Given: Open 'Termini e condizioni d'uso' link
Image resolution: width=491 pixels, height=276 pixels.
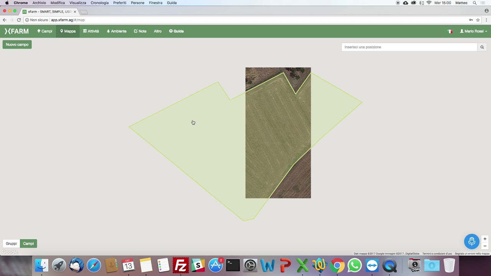Looking at the screenshot, I should 437,254.
